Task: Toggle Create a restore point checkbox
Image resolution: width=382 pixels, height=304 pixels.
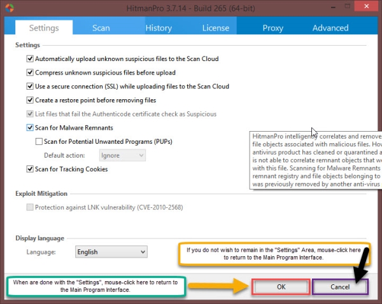Action: coord(30,100)
